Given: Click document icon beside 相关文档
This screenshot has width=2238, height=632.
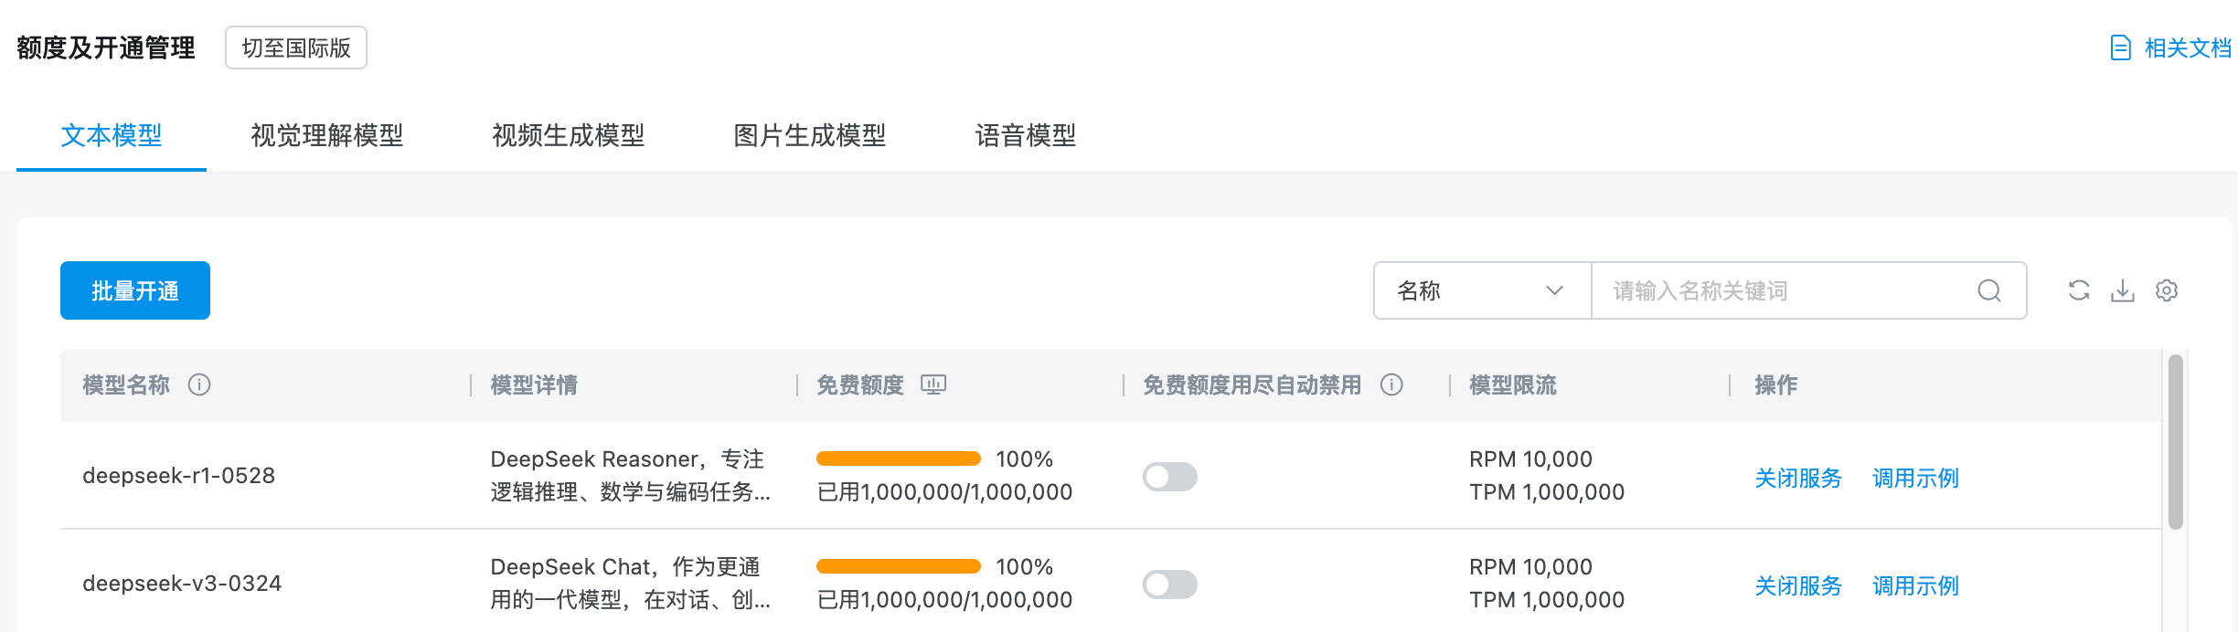Looking at the screenshot, I should point(2121,47).
